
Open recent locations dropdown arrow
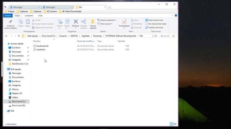click(x=15, y=36)
